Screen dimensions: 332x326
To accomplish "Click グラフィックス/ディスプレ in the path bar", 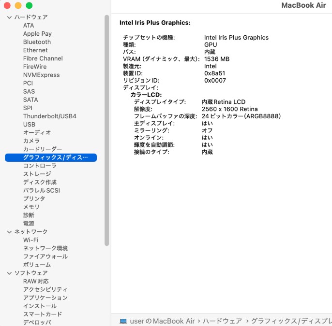I will [x=291, y=321].
